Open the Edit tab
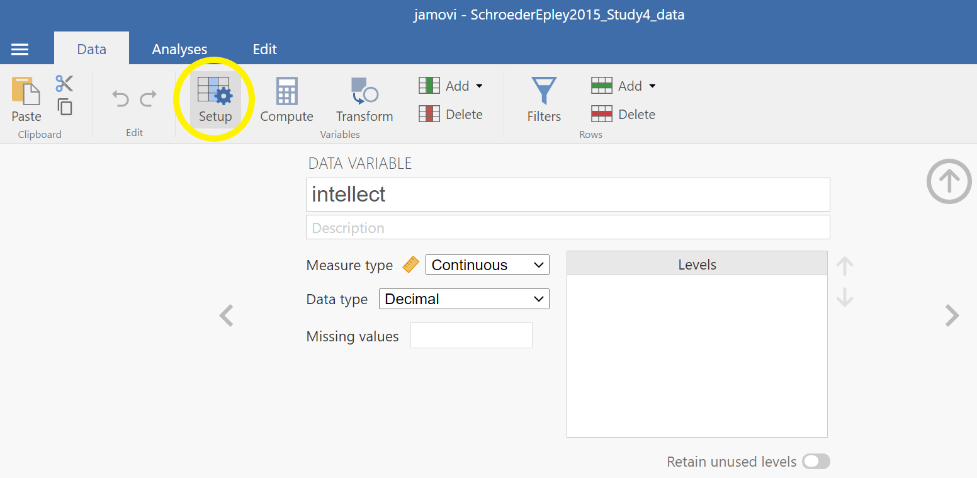Viewport: 977px width, 478px height. pyautogui.click(x=264, y=49)
